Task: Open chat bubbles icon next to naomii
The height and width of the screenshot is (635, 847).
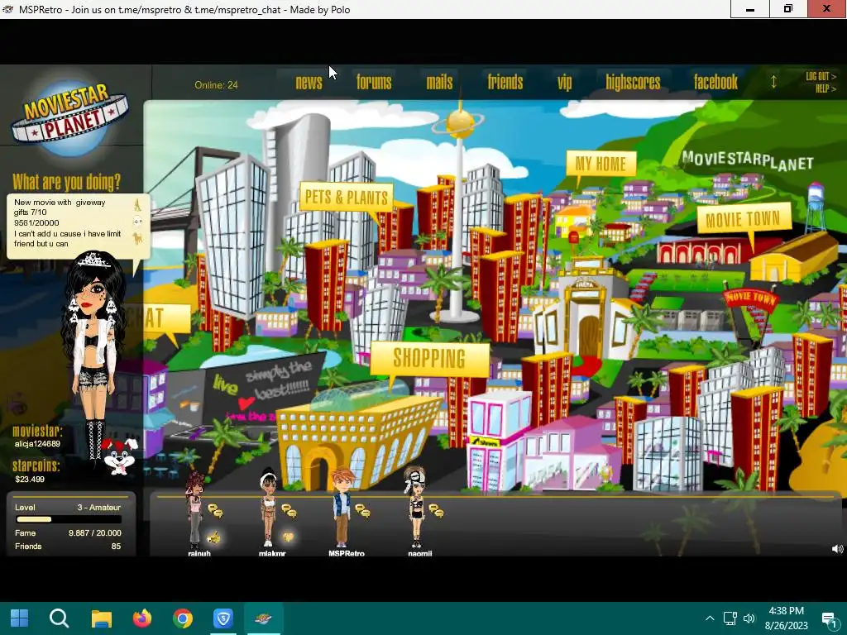Action: [x=436, y=511]
